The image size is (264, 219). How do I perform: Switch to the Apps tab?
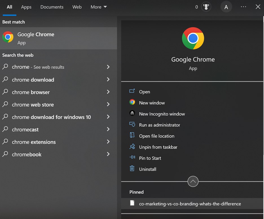pyautogui.click(x=26, y=7)
